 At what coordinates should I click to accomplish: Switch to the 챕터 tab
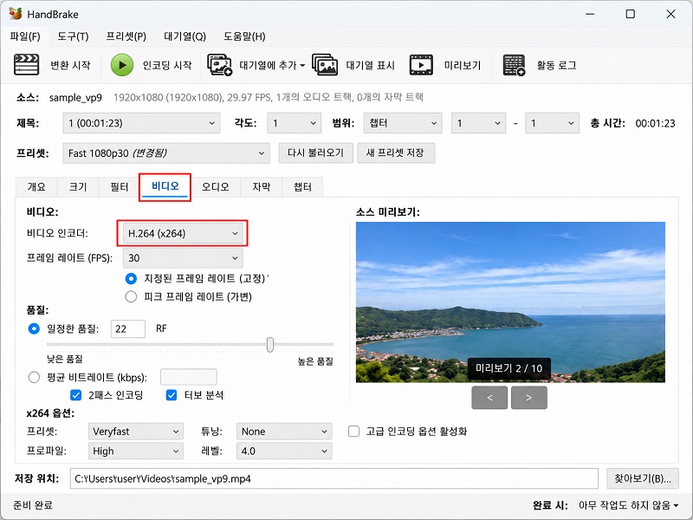302,187
